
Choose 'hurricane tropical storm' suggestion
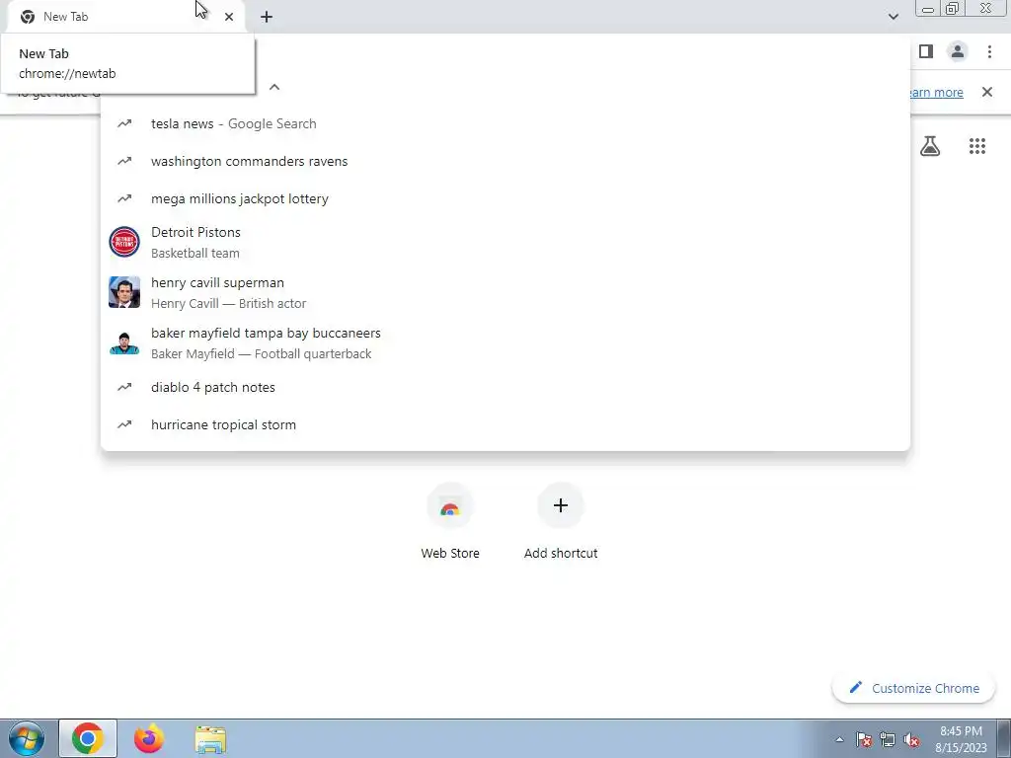(505, 424)
